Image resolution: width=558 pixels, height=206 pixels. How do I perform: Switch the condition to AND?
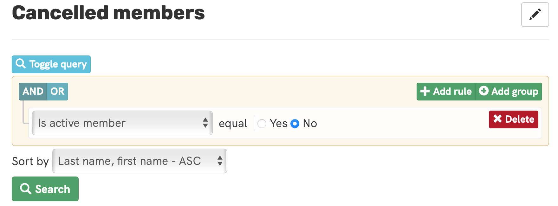point(33,92)
